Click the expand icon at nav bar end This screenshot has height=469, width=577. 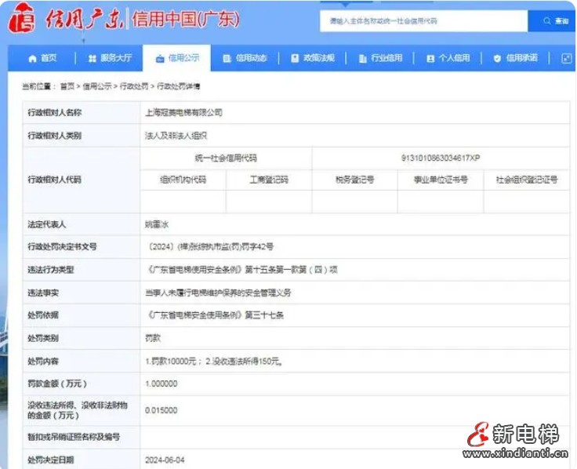click(567, 59)
